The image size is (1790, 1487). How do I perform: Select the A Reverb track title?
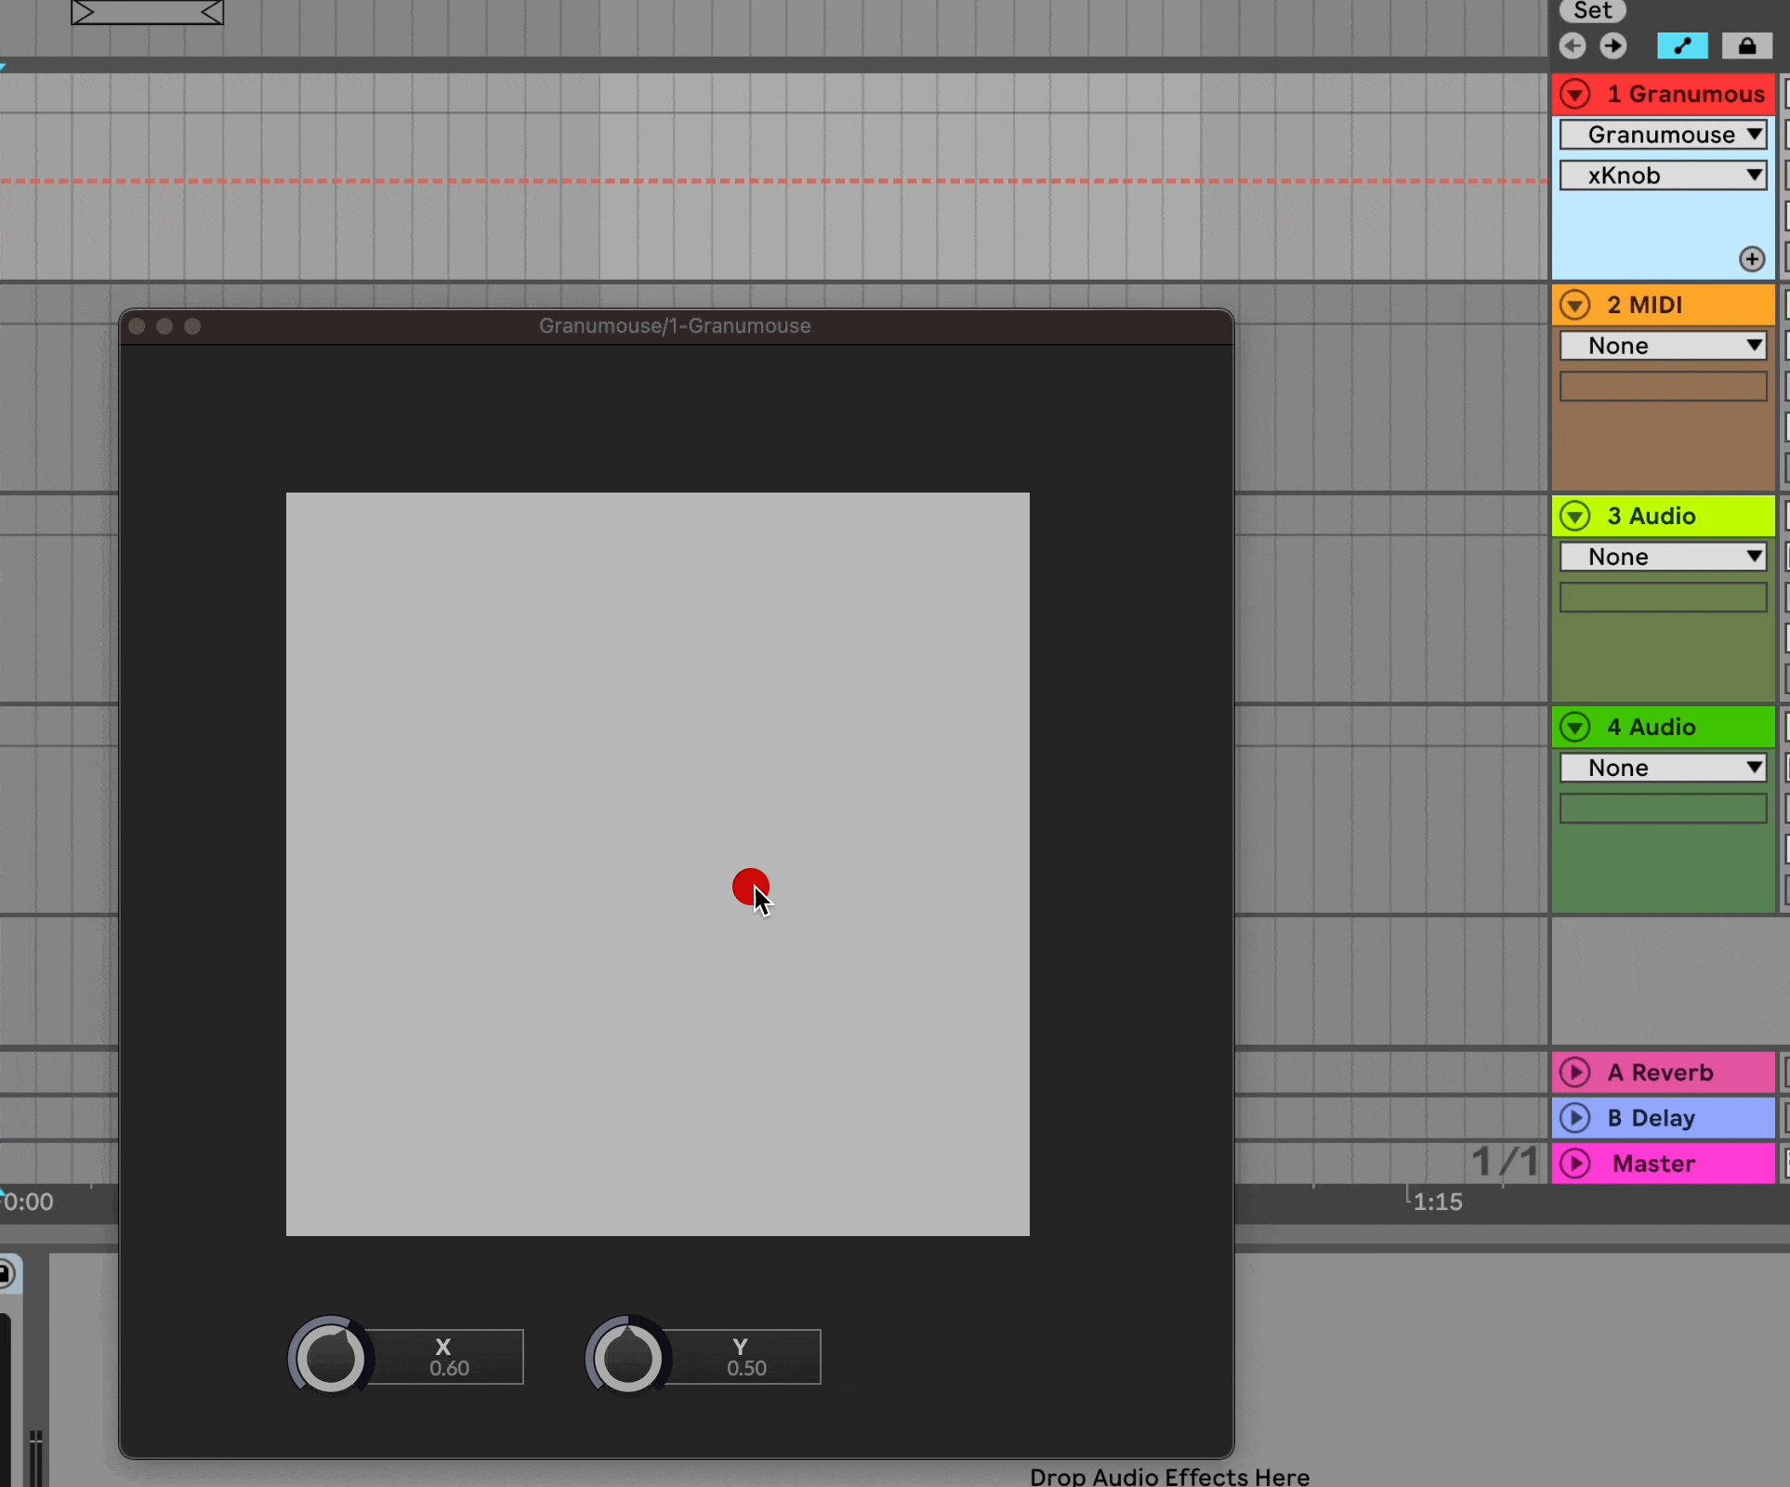pyautogui.click(x=1660, y=1072)
